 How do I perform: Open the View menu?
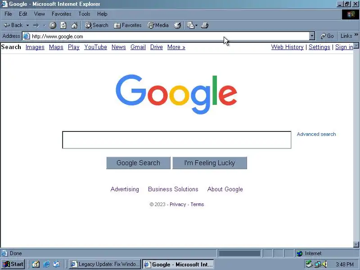click(39, 14)
